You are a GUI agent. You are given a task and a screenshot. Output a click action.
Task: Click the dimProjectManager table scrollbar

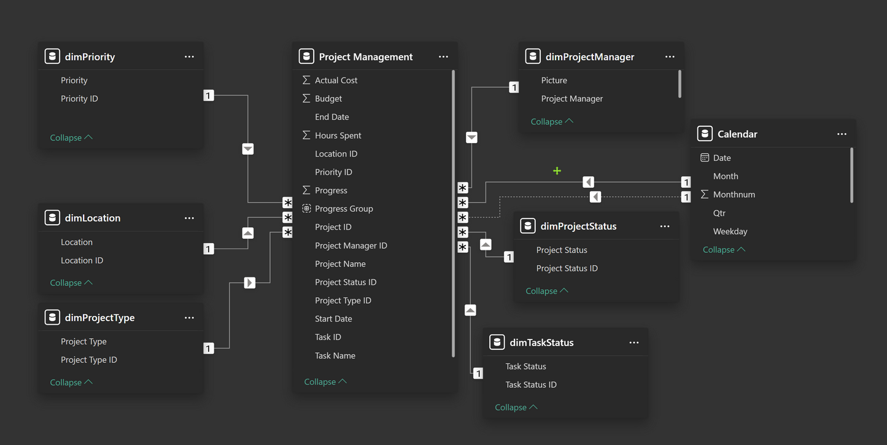point(680,83)
